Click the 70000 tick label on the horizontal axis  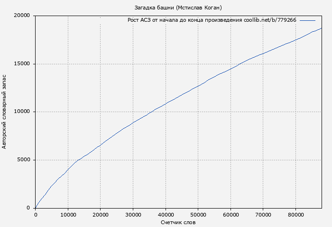pos(263,214)
